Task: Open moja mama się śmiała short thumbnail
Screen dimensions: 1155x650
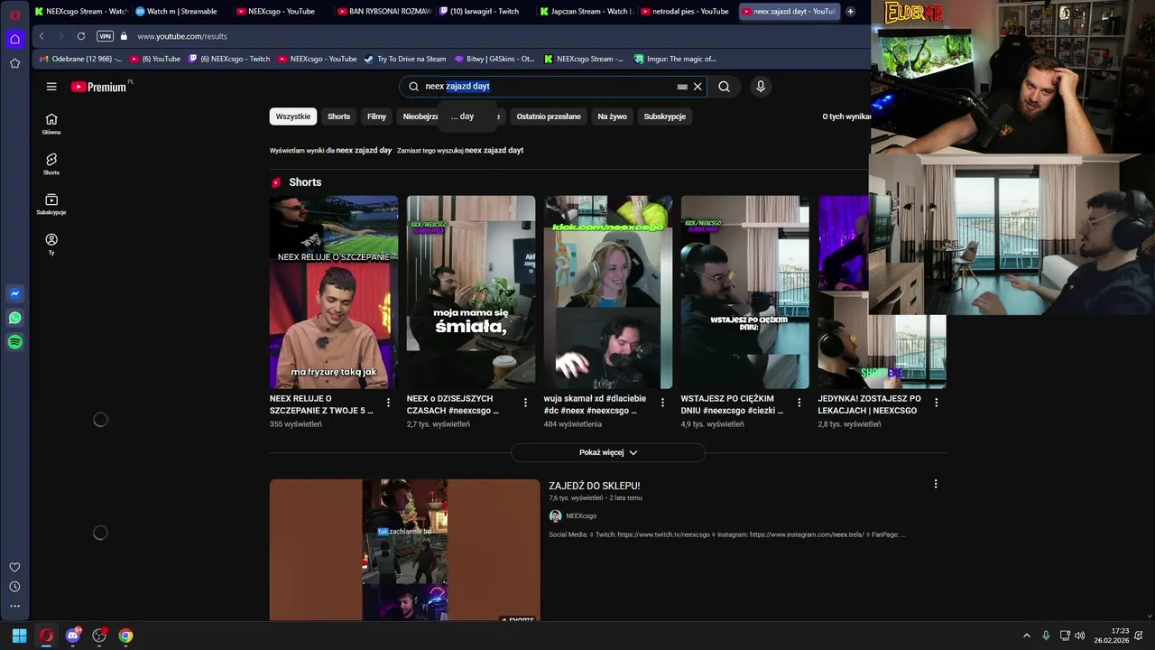Action: (471, 292)
